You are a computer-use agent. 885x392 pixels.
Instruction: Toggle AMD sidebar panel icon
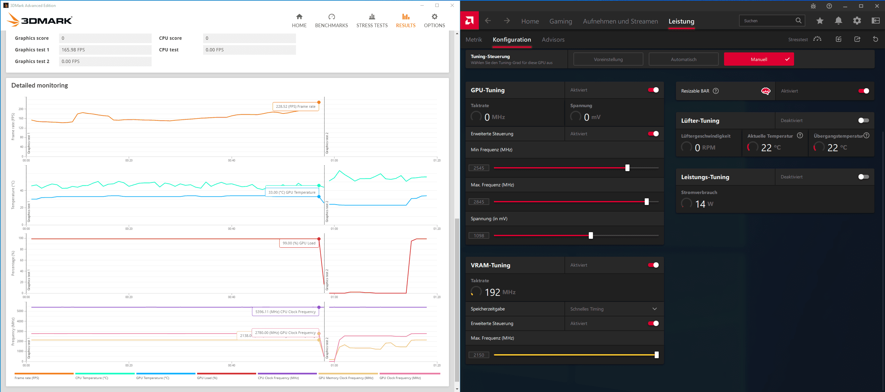point(876,21)
